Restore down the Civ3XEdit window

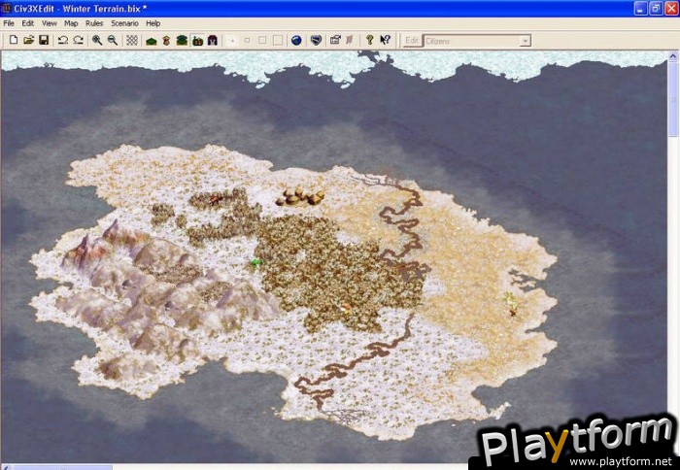[656, 9]
